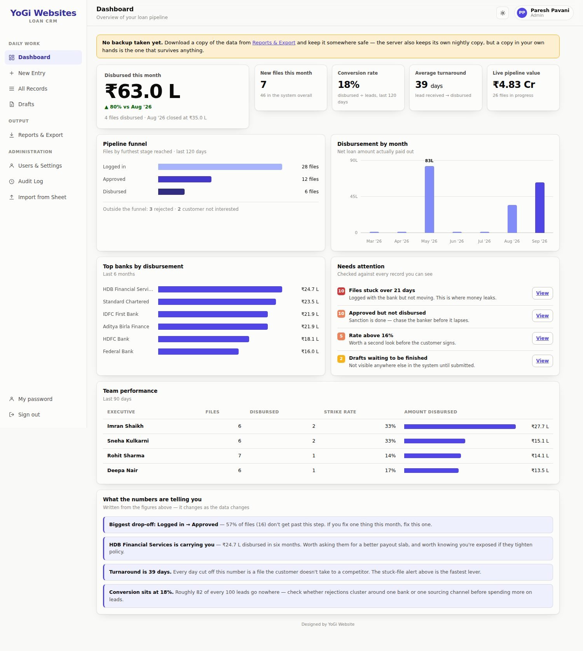Click the Dashboard grid icon in sidebar
Image resolution: width=583 pixels, height=651 pixels.
pyautogui.click(x=12, y=58)
